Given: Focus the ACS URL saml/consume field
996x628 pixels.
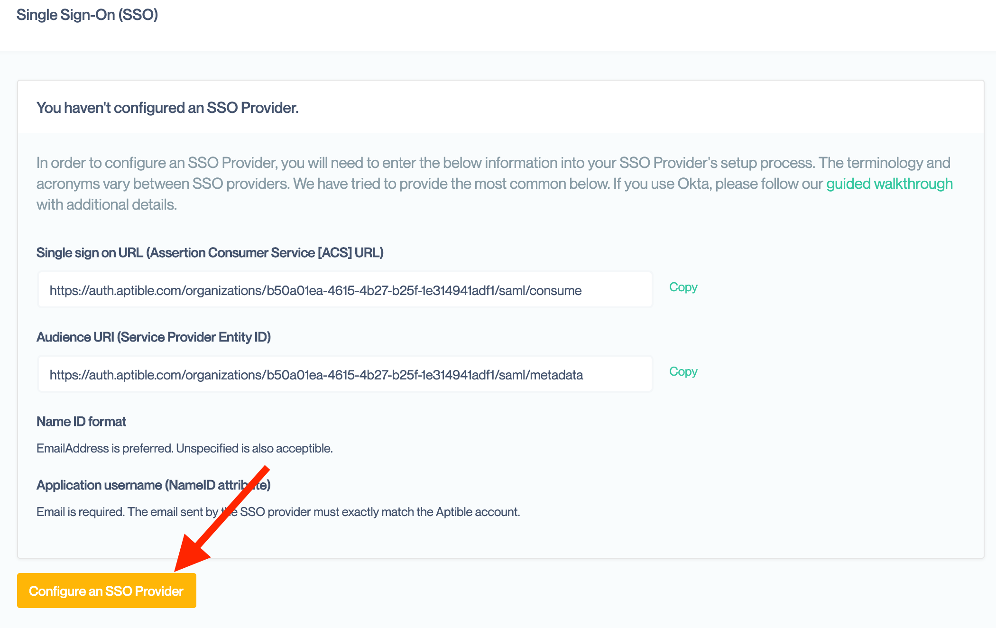Looking at the screenshot, I should (x=345, y=290).
